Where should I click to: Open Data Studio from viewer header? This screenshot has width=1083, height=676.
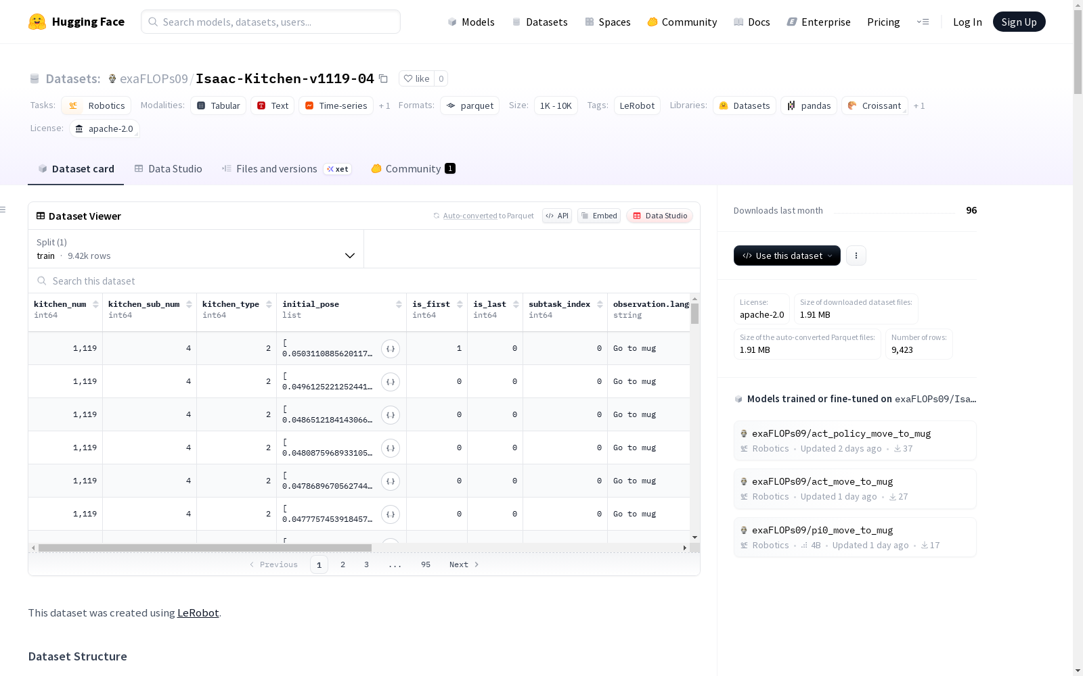tap(660, 216)
